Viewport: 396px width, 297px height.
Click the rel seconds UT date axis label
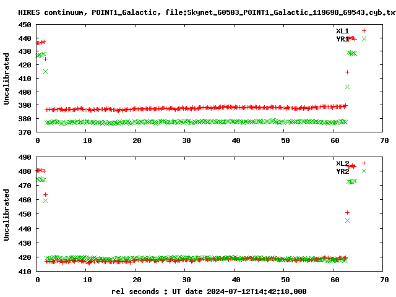(x=209, y=291)
